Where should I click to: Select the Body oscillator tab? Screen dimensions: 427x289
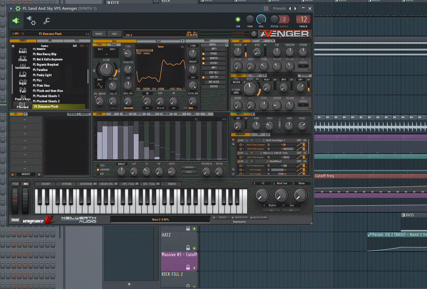114,41
